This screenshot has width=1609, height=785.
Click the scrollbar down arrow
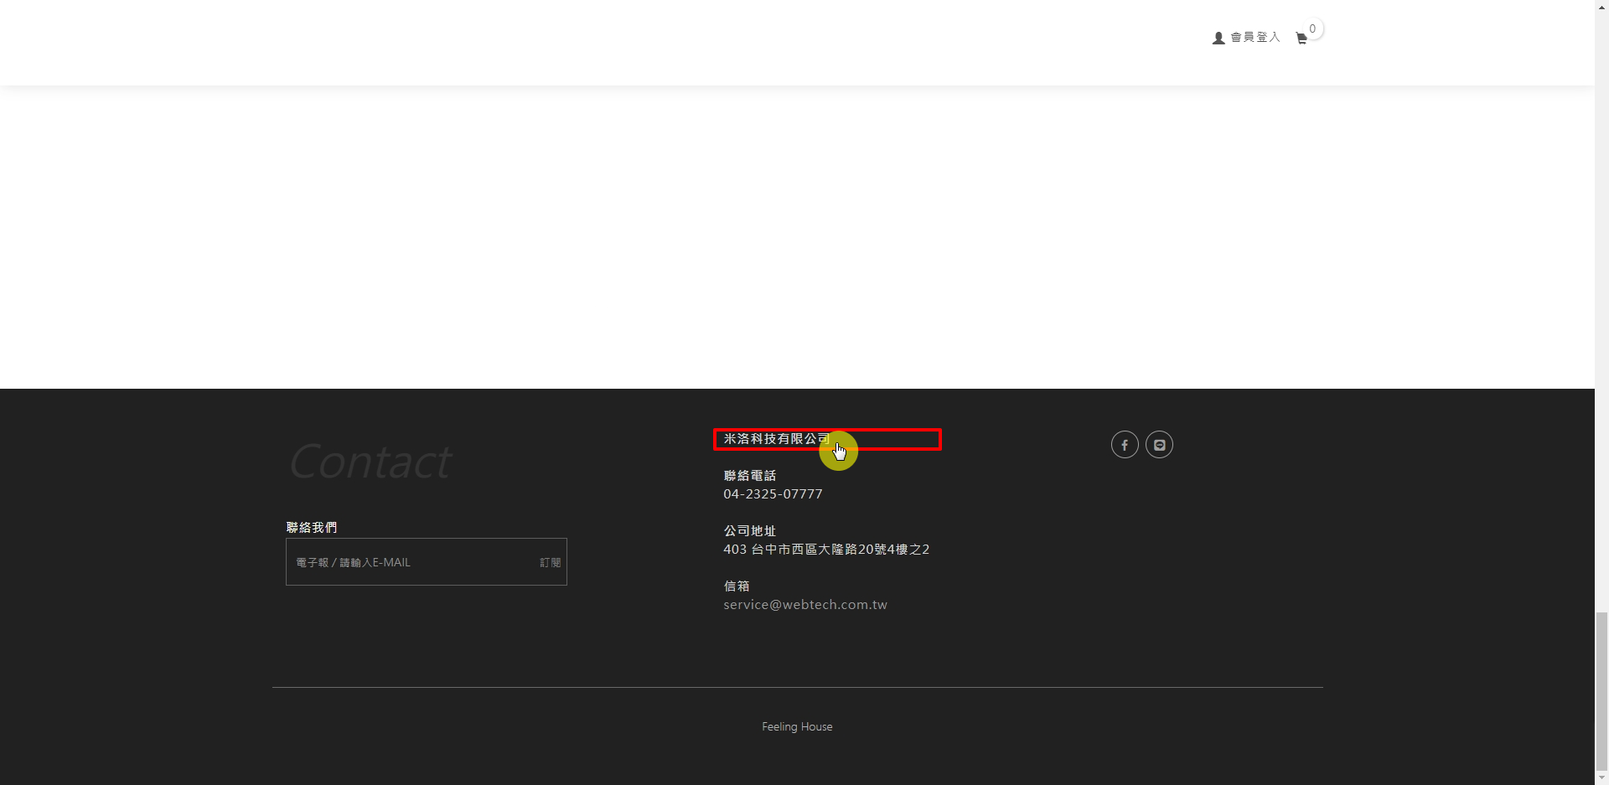click(1601, 778)
